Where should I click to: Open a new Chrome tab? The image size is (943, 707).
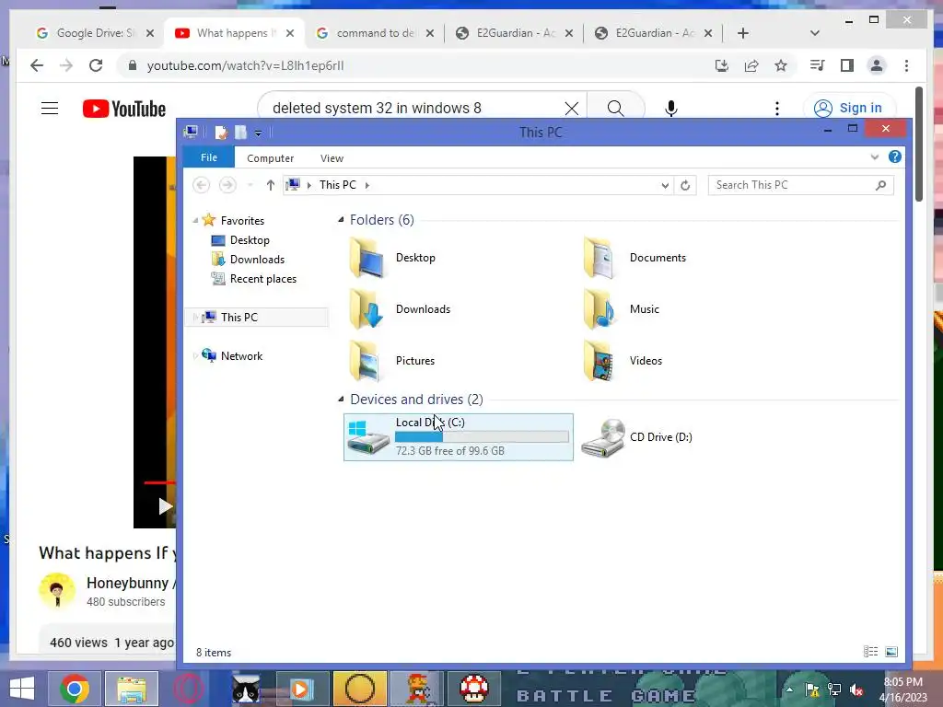(x=743, y=33)
